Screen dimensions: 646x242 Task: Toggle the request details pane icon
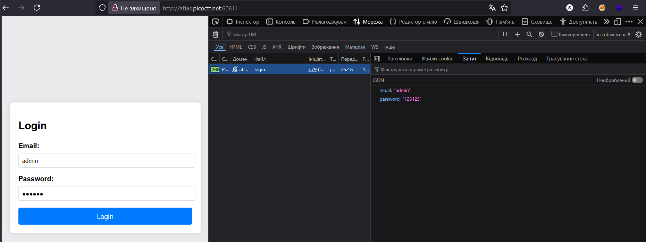click(377, 59)
